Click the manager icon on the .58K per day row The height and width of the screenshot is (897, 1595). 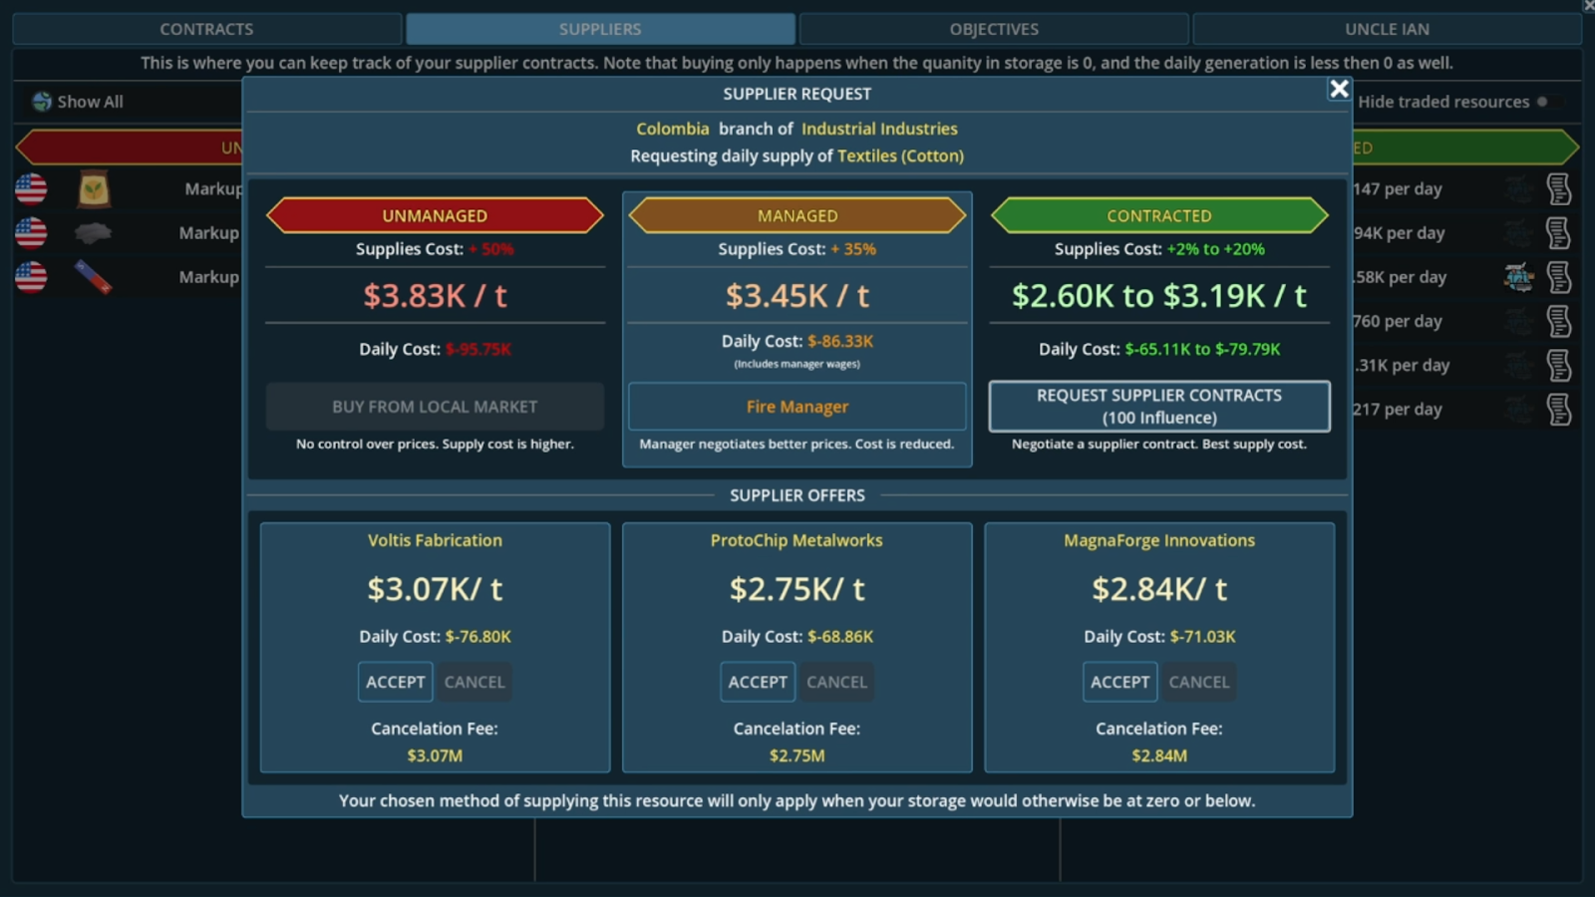click(1518, 277)
